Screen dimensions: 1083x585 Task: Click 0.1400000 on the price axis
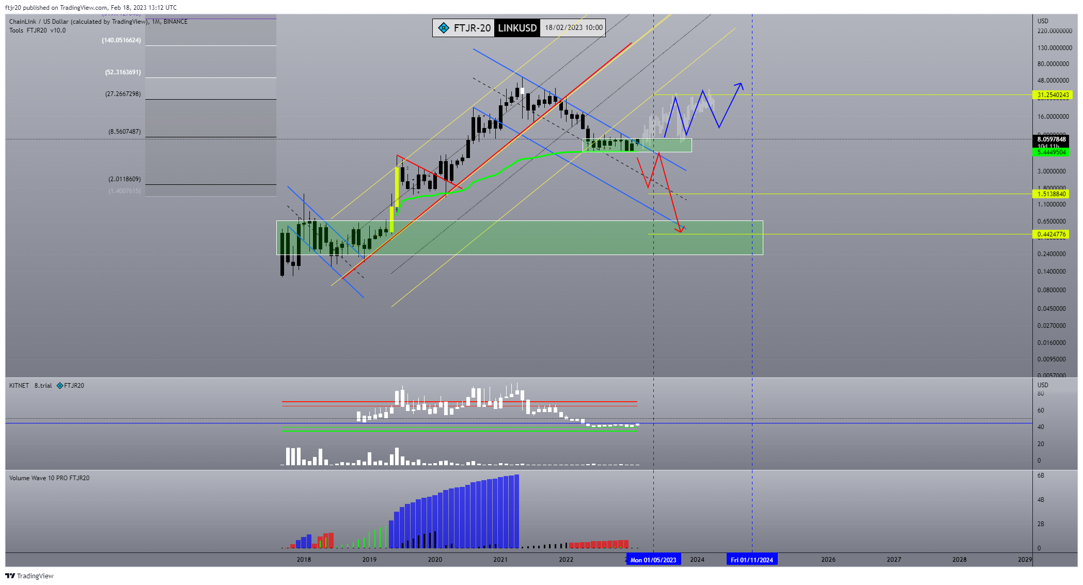(x=1051, y=272)
